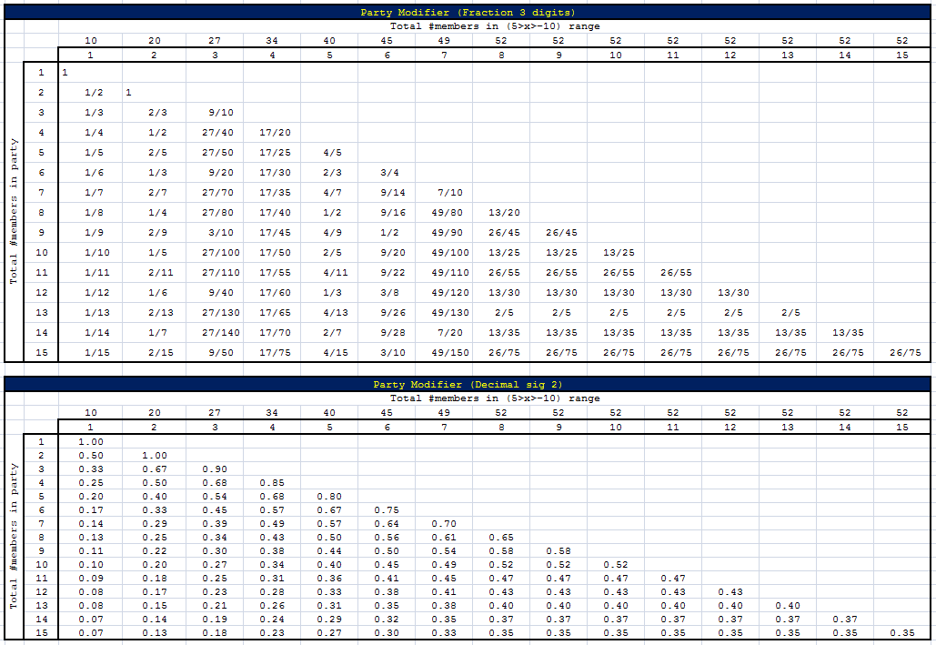Viewport: 936px width, 645px height.
Task: Select the 9/10 cell in the fraction table
Action: (215, 113)
